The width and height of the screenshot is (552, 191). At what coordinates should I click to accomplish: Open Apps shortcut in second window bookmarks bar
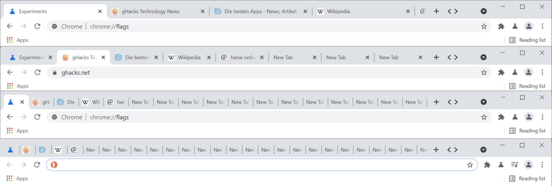tap(17, 86)
